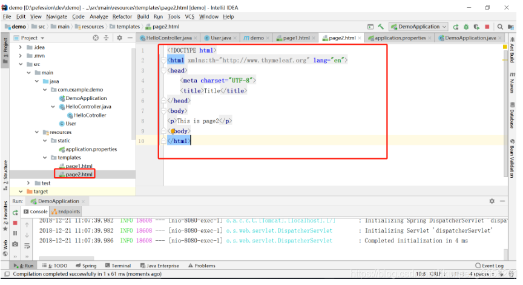Screen dimensions: 523x285
Task: Expand the test folder
Action: tap(28, 183)
